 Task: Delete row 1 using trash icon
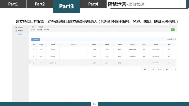point(170,50)
